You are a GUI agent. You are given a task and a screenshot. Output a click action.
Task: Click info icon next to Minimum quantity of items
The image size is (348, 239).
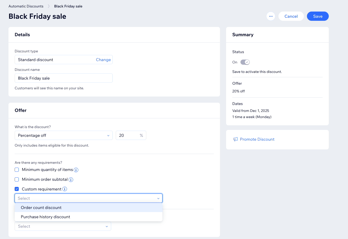76,170
